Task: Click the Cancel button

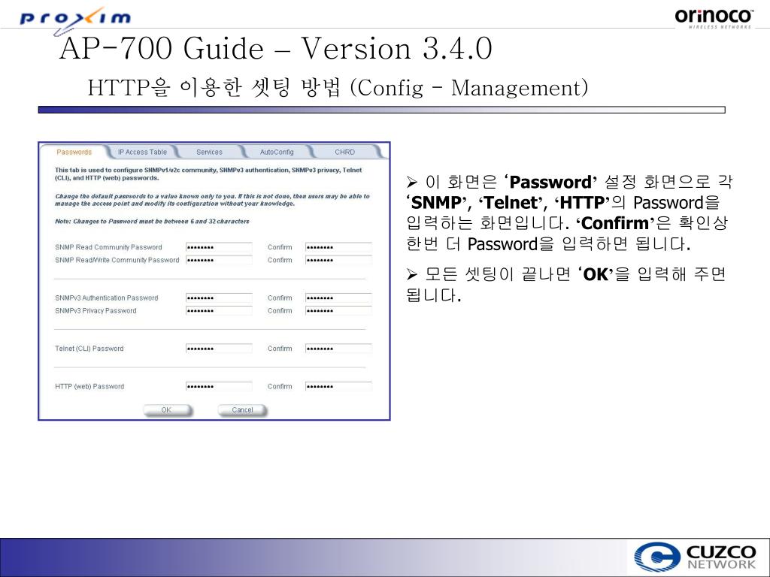Action: click(x=242, y=410)
